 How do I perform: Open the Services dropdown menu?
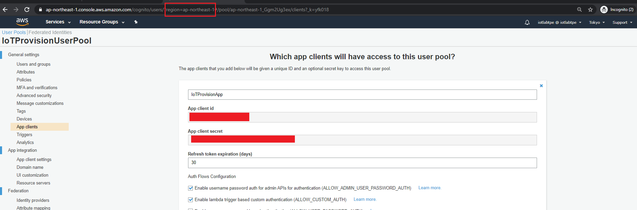(x=58, y=22)
